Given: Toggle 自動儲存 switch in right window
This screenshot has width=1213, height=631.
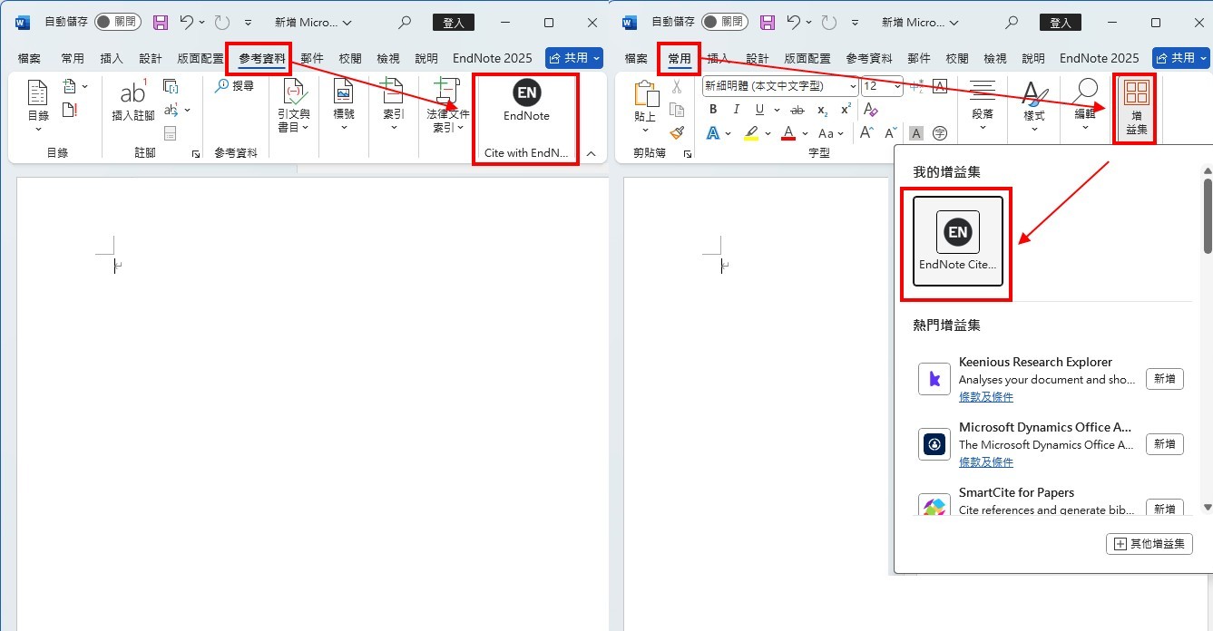Looking at the screenshot, I should (x=724, y=22).
